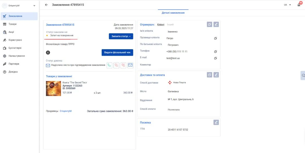Click the patronymic value Петрович

tap(173, 45)
